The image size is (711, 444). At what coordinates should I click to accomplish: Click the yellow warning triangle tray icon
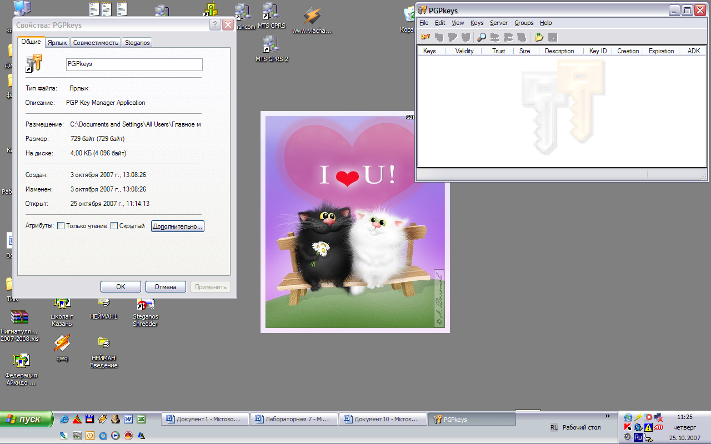(x=648, y=427)
